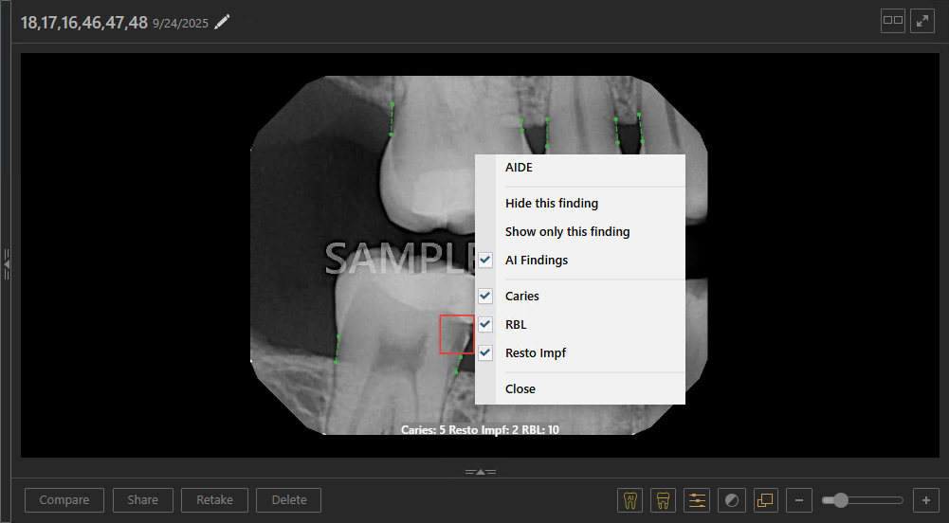
Task: Click the pencil edit icon beside date
Action: [x=222, y=23]
